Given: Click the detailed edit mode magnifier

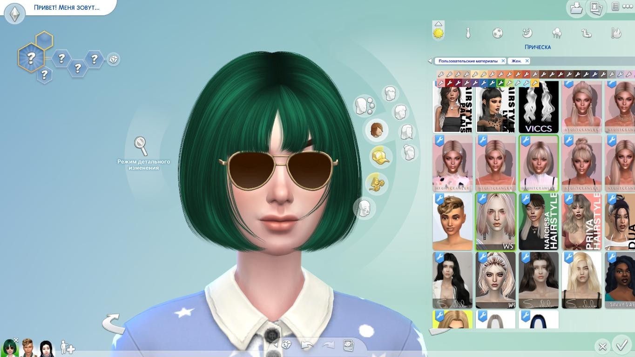Looking at the screenshot, I should 141,145.
